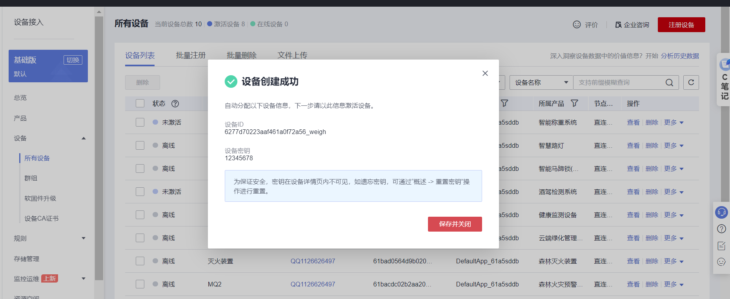730x299 pixels.
Task: Click the 设备密钥 value 12345678
Action: coord(239,158)
